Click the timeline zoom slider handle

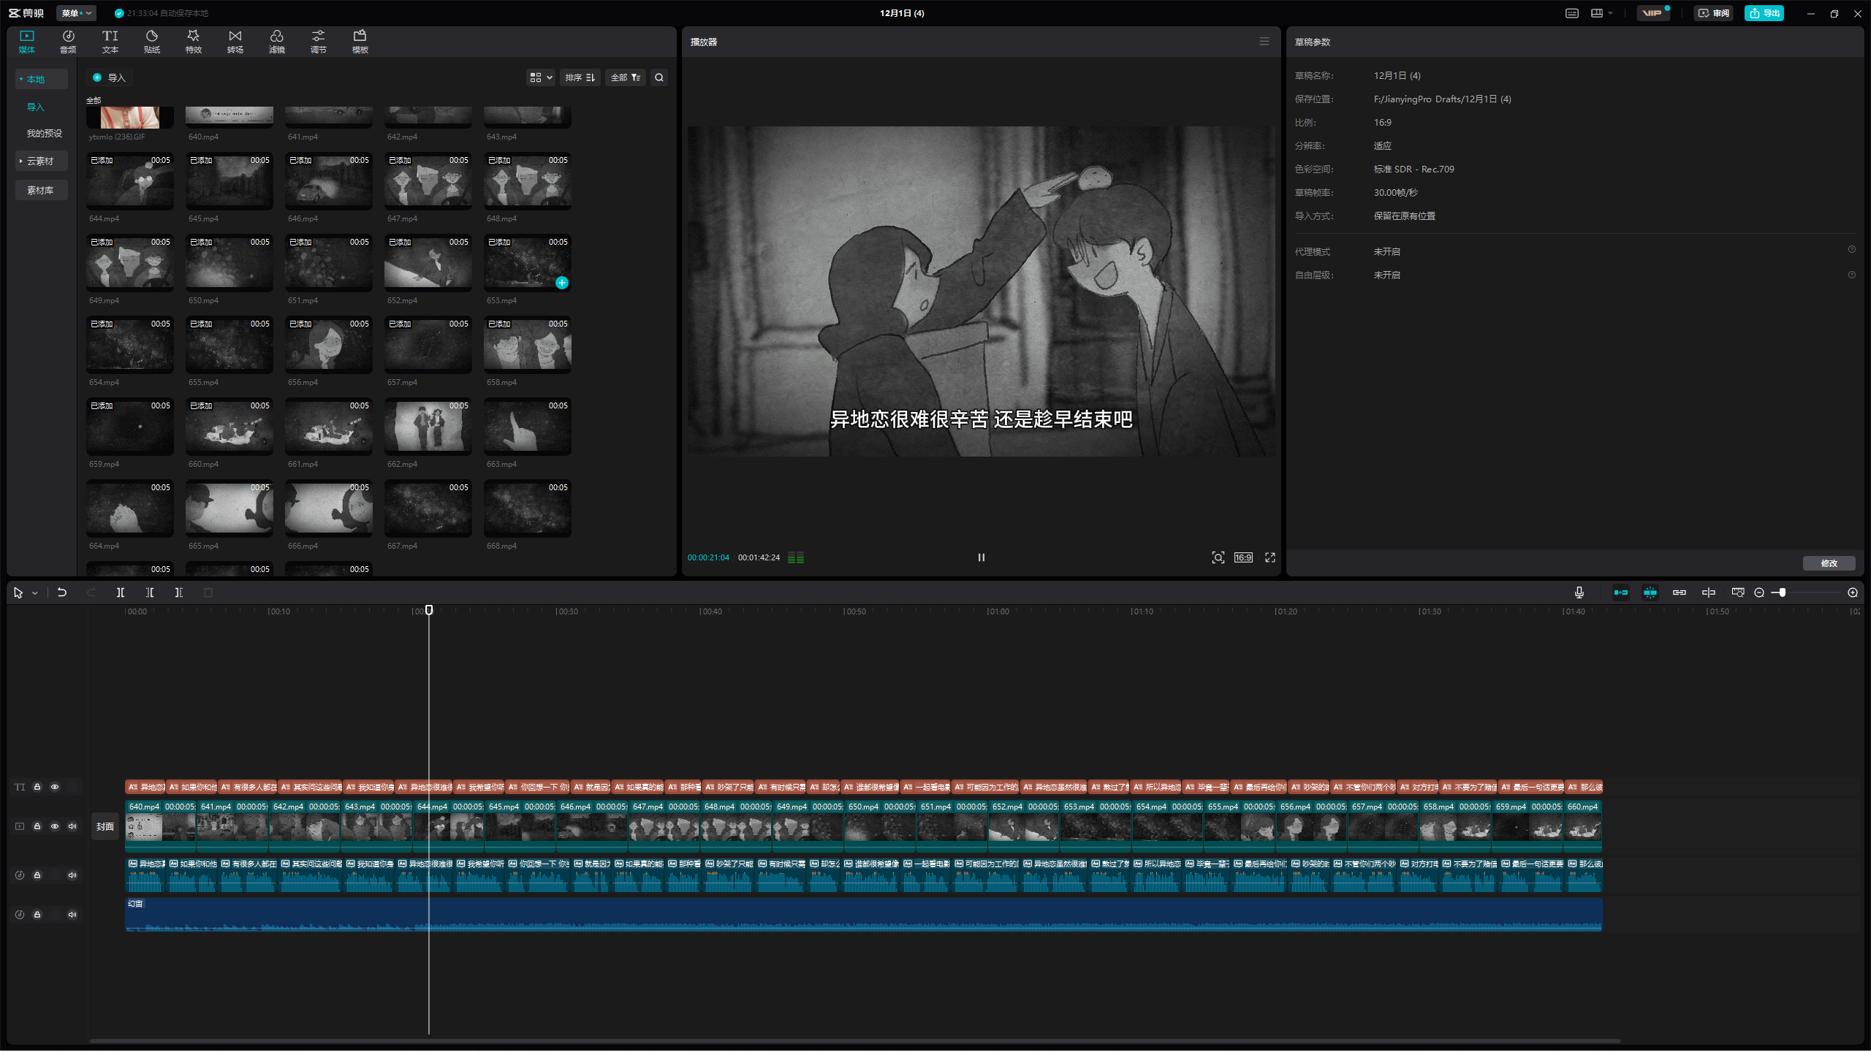tap(1783, 592)
